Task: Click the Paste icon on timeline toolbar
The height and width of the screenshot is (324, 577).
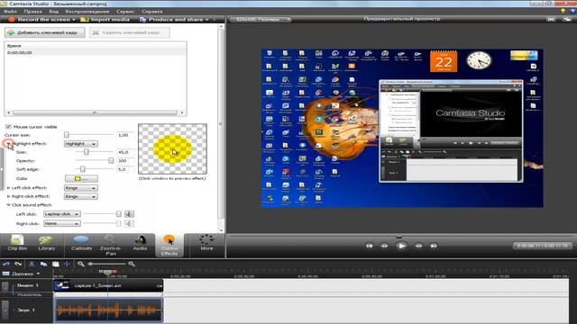Action: coord(56,264)
